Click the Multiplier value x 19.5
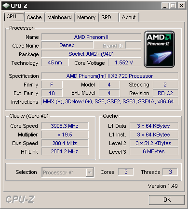188x209 pixels. point(65,135)
